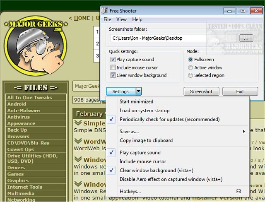Toggle Clear window background (vista+) menu item
The width and height of the screenshot is (265, 202).
click(x=178, y=170)
